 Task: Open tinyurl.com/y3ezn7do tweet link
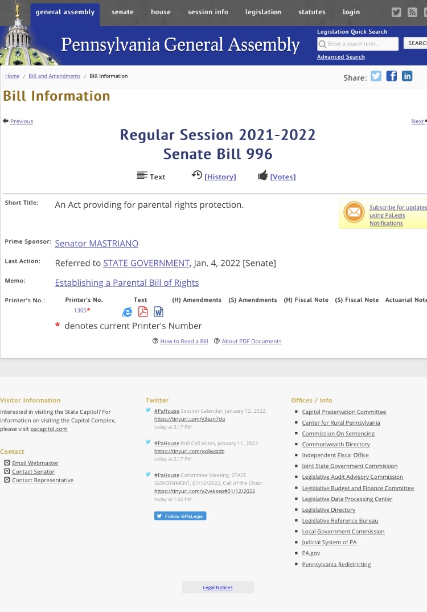pos(190,419)
